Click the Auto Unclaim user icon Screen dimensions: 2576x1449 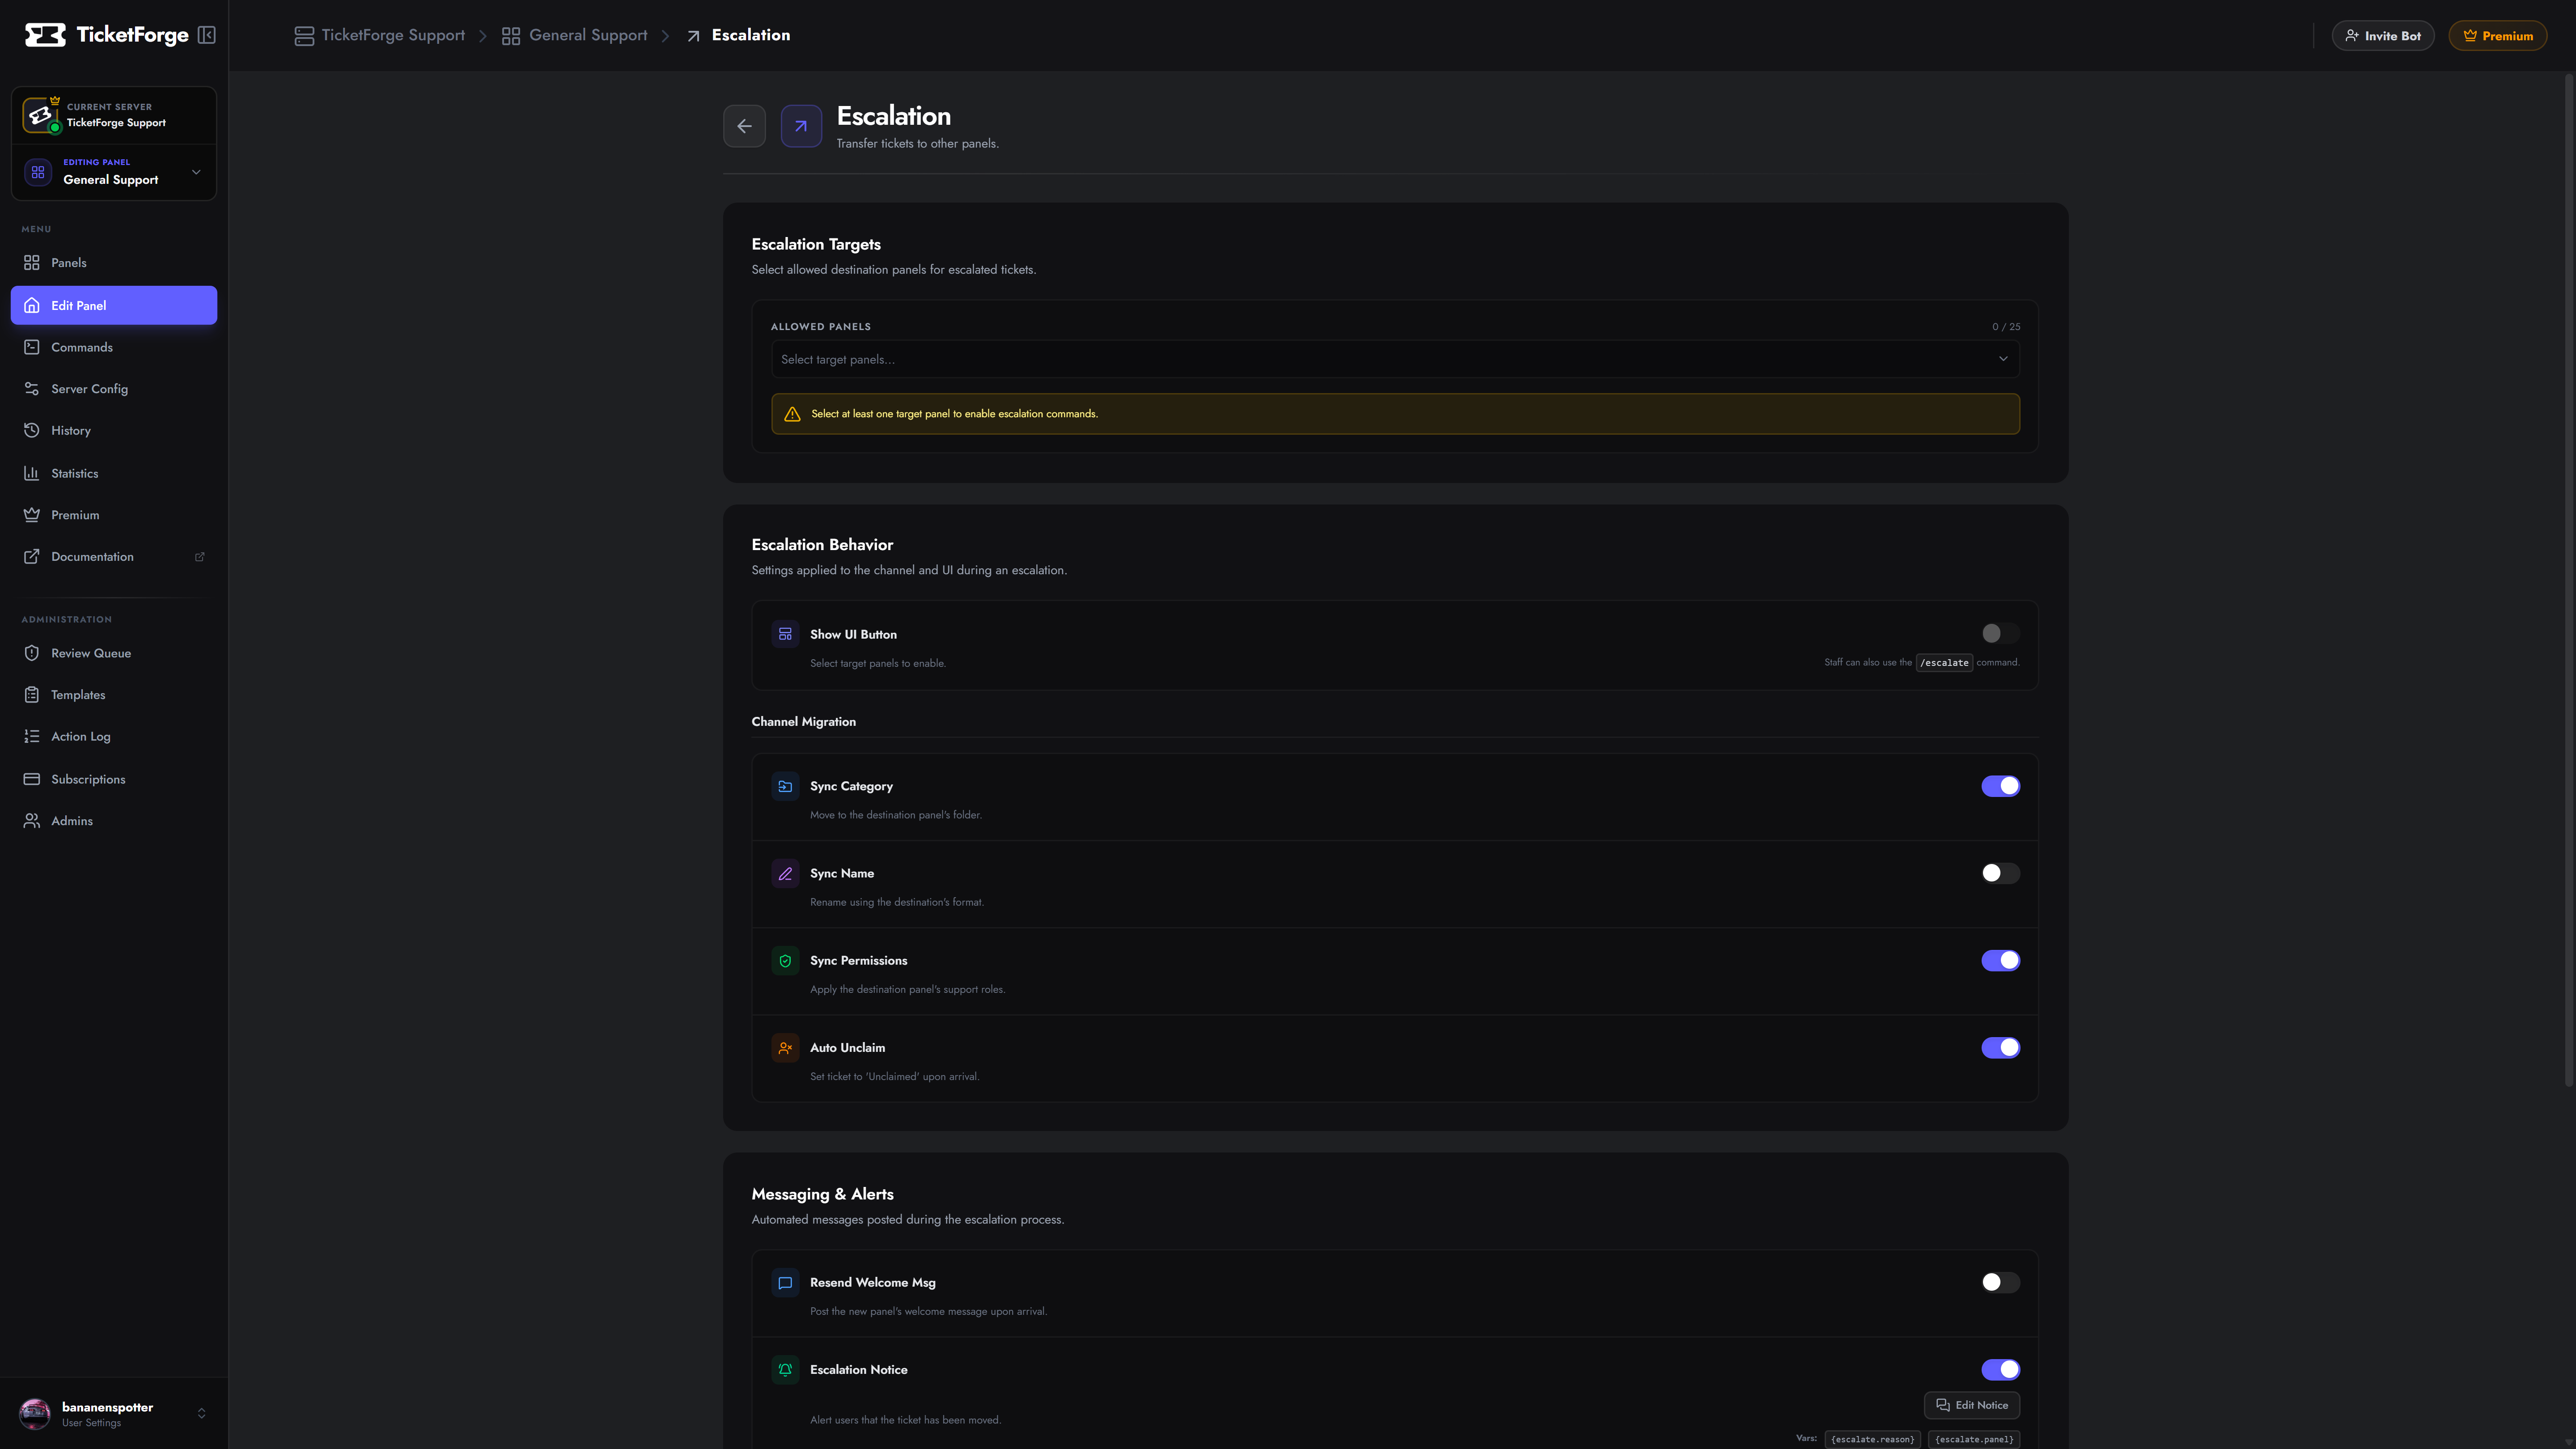(x=785, y=1047)
